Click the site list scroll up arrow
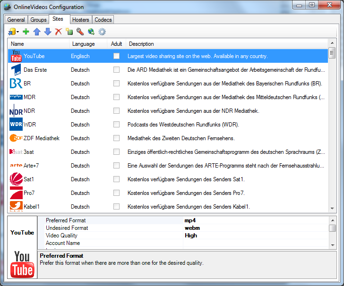 (332, 43)
